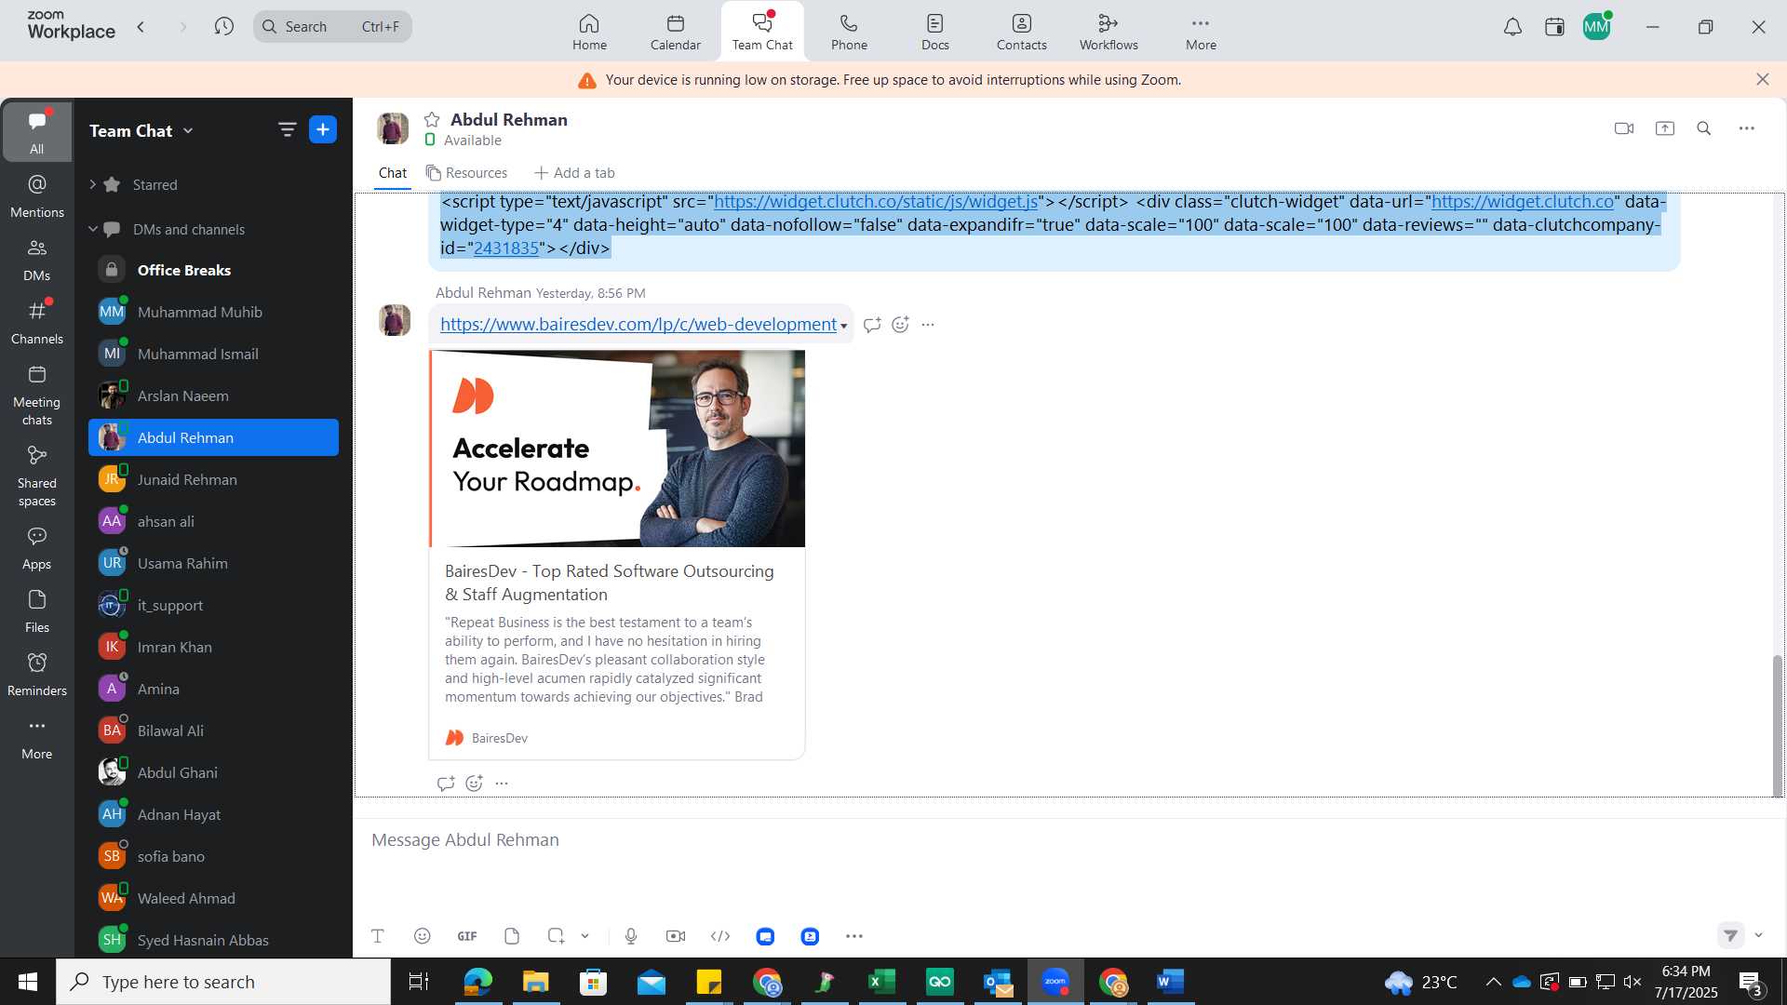
Task: Star the Abdul Rehman conversation
Action: click(x=432, y=119)
